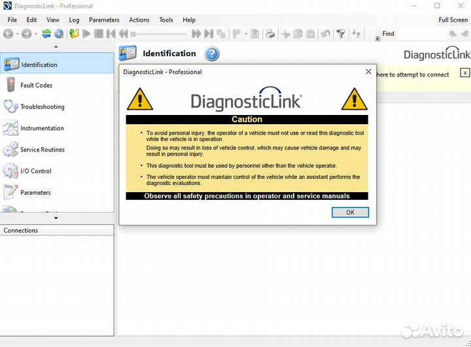The image size is (471, 347).
Task: Click the Undo toolbar icon
Action: coord(325,34)
